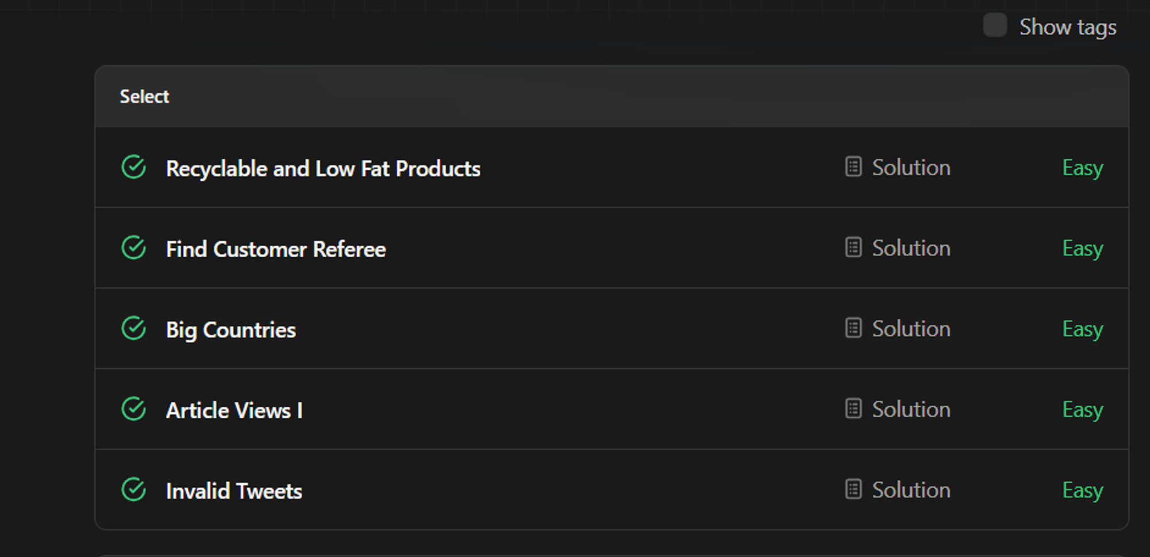Click Easy difficulty label for Invalid Tweets
Image resolution: width=1150 pixels, height=557 pixels.
coord(1082,490)
